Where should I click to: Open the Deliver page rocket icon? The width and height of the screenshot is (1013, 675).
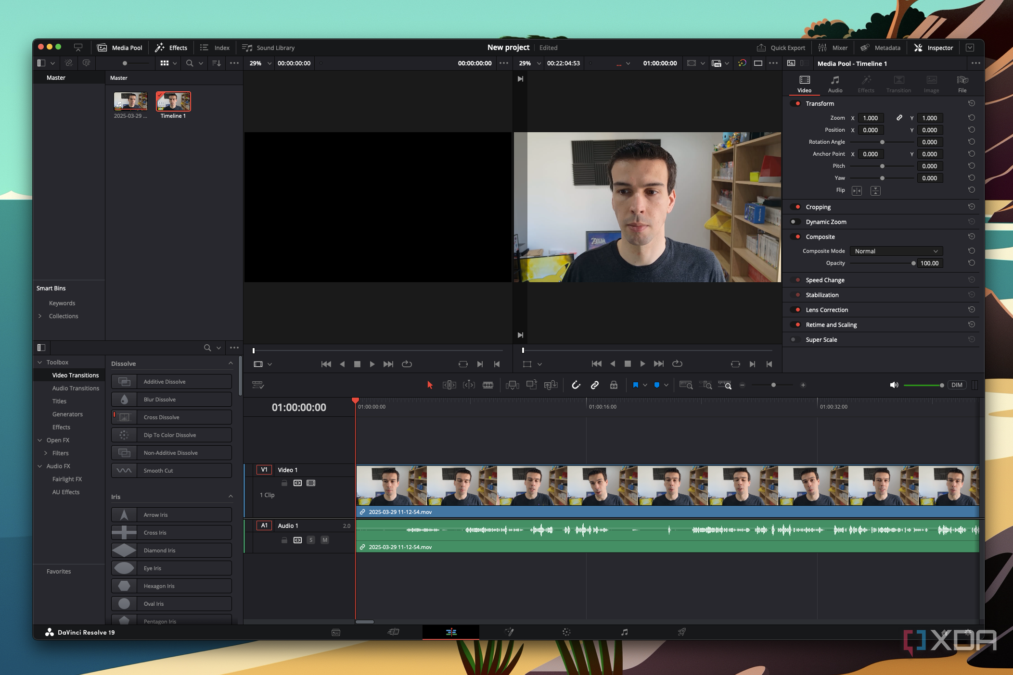coord(681,632)
